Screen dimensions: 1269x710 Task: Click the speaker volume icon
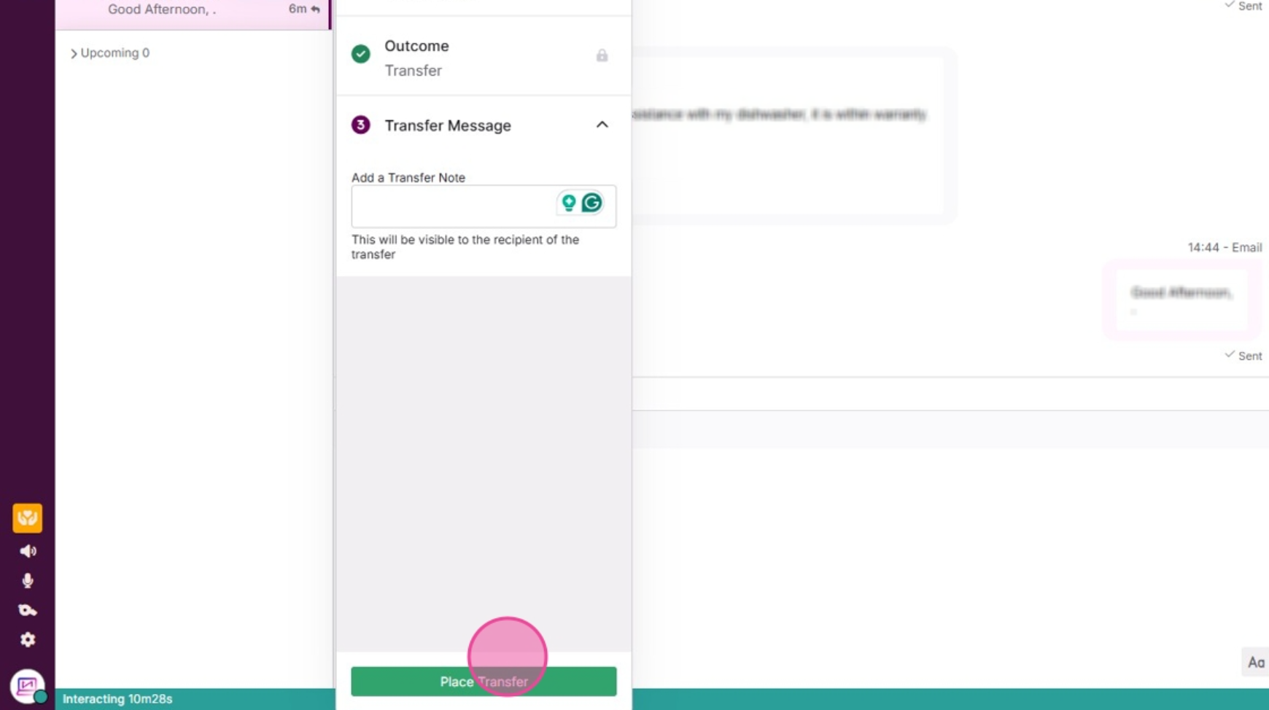point(28,551)
